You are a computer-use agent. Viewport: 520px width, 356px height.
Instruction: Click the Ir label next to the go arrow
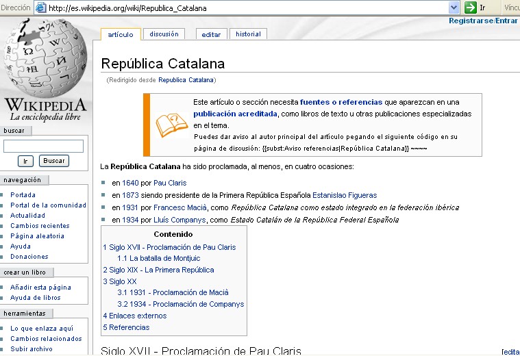[x=482, y=8]
